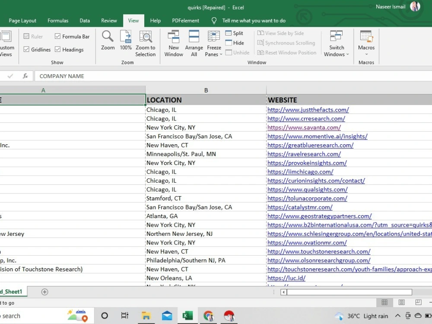Click the Arrange All icon
The width and height of the screenshot is (432, 324).
pos(194,44)
